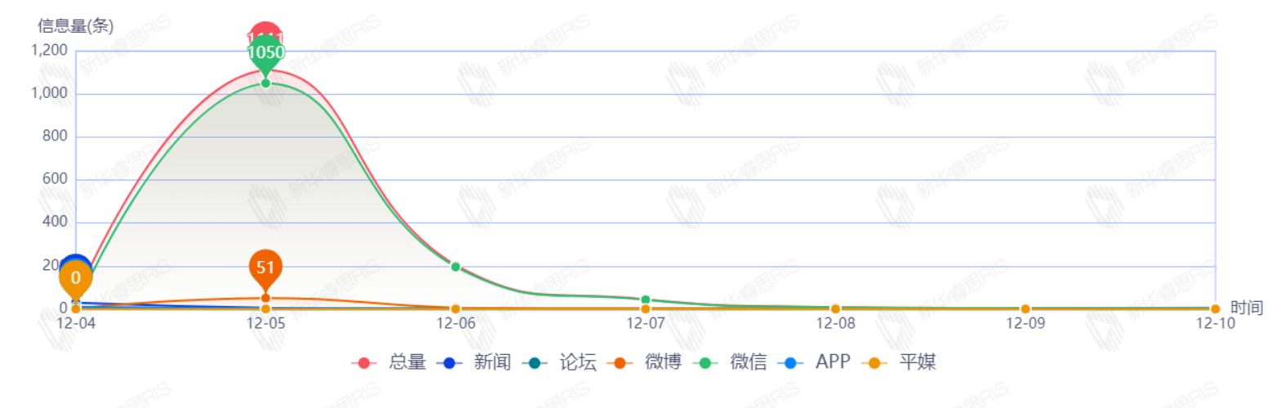Click the 时间 axis title
The image size is (1287, 408).
(x=1246, y=308)
